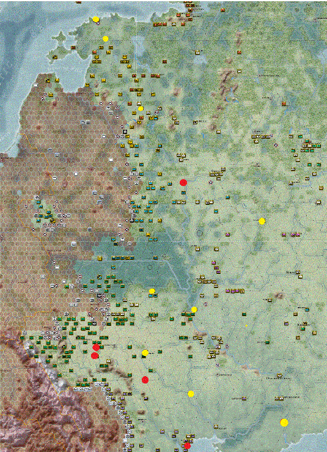327x452 pixels.
Task: Select the yellow counter on the large Baltic island
Action: [x=56, y=57]
